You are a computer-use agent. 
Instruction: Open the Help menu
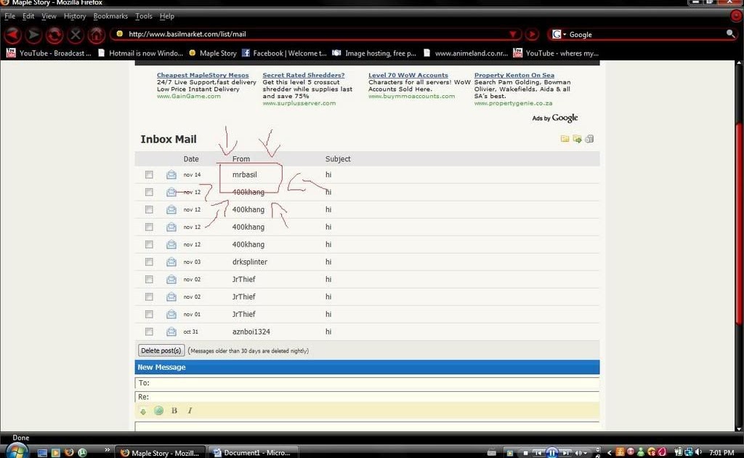(167, 16)
